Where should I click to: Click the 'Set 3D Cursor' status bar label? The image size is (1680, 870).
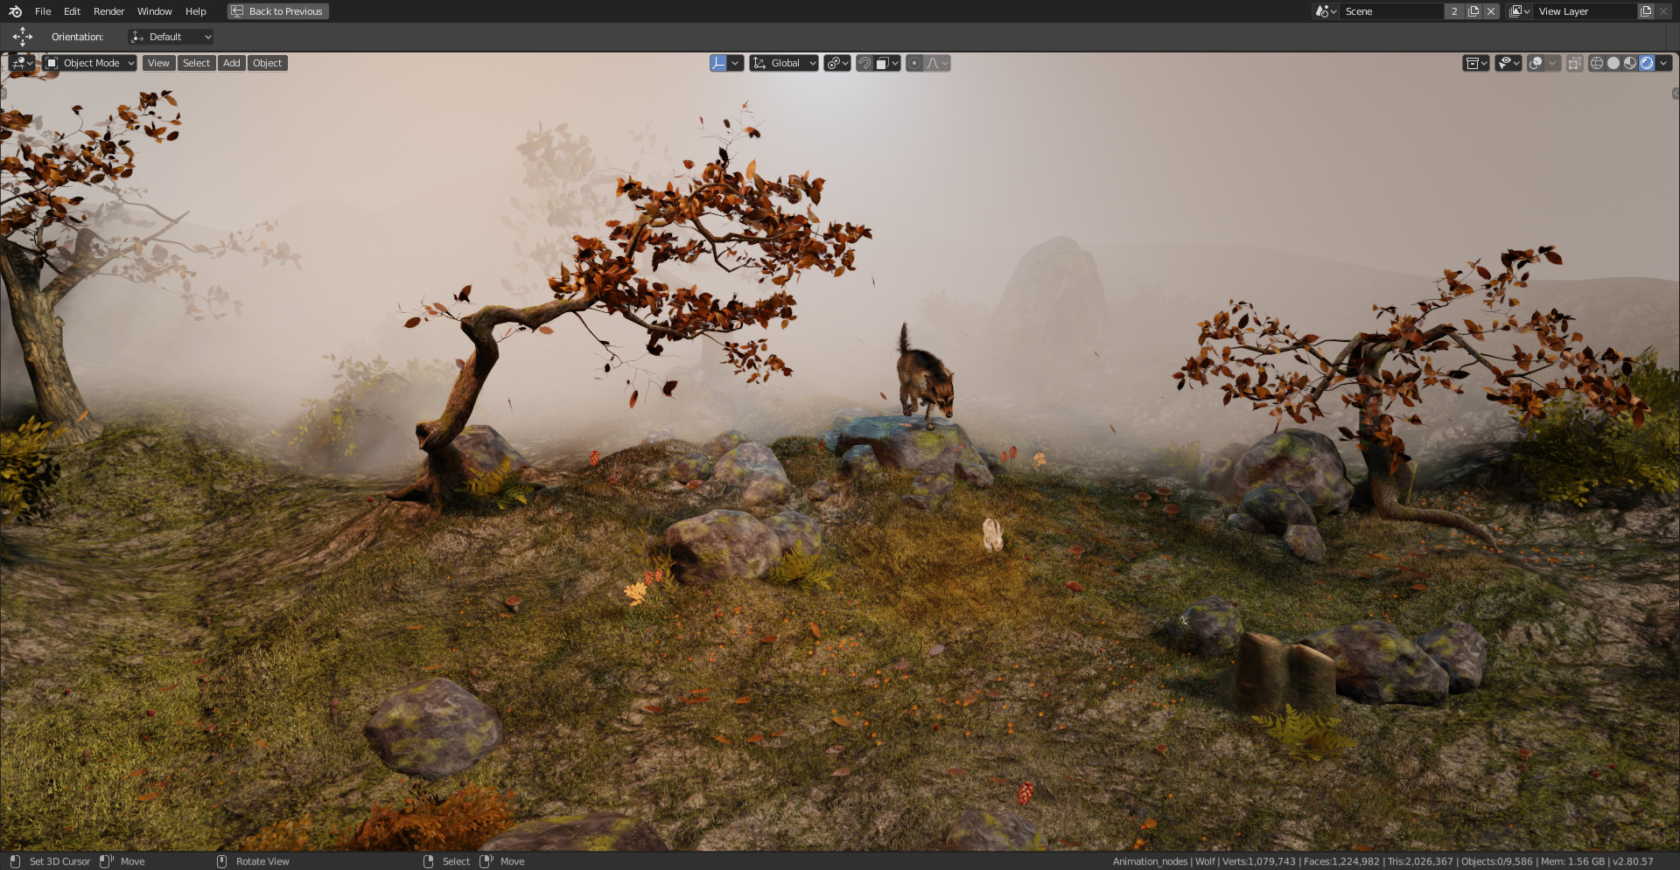[x=59, y=861]
